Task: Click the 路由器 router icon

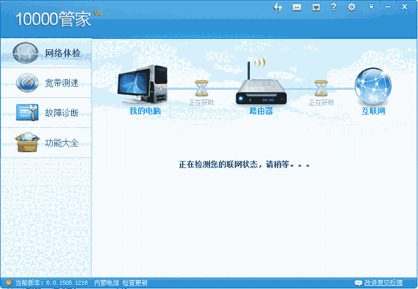Action: tap(261, 83)
